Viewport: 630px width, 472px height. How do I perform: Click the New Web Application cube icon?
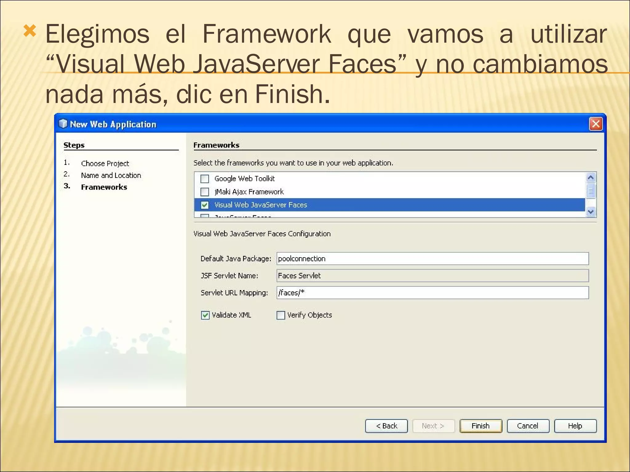[x=63, y=124]
